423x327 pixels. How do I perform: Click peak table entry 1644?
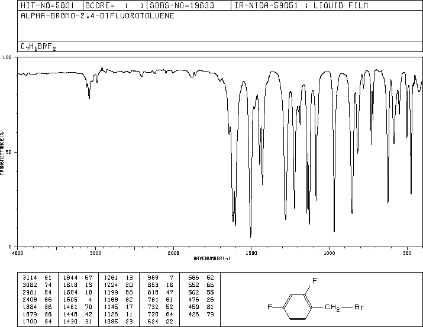[70, 278]
